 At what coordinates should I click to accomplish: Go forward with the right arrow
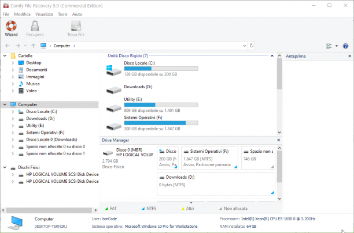coord(17,46)
